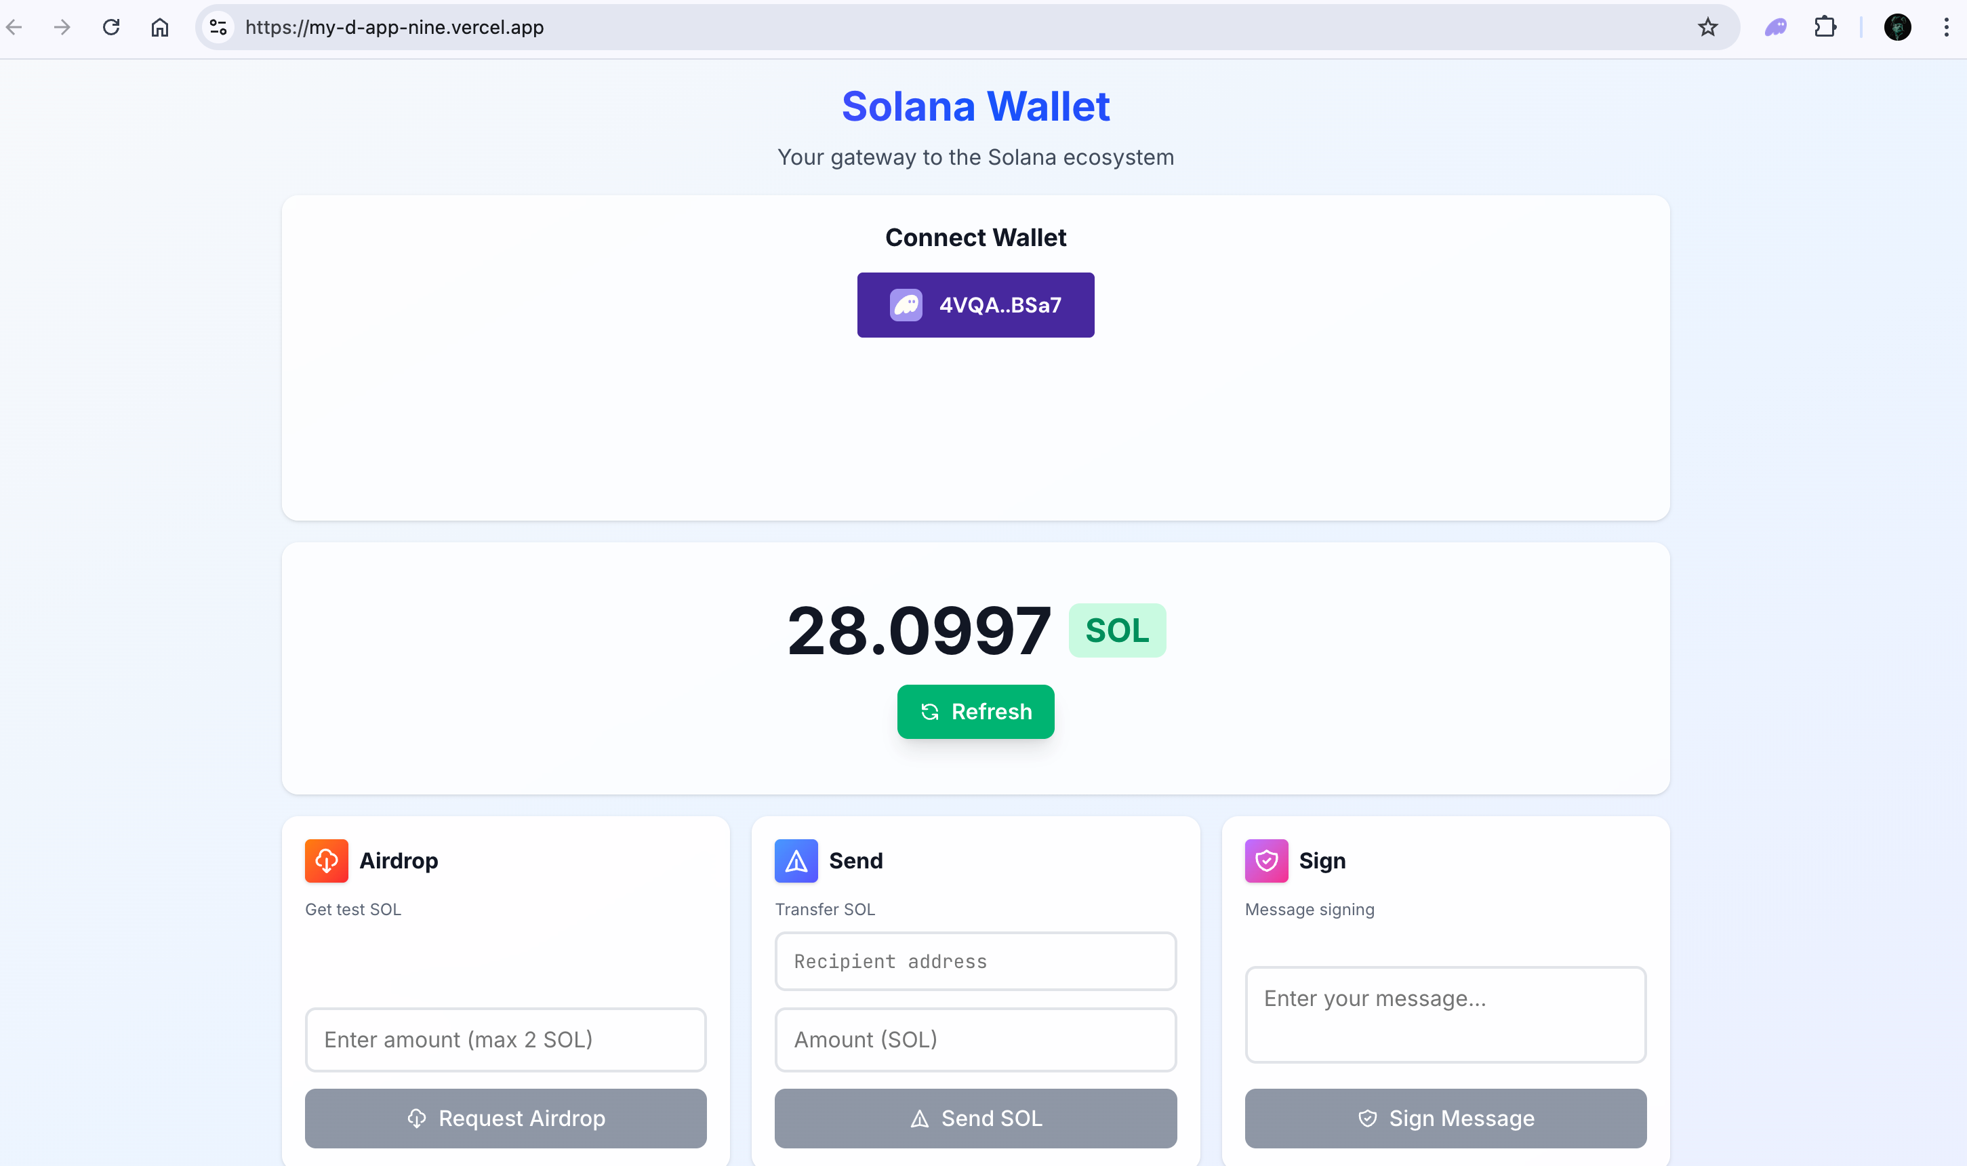Viewport: 1967px width, 1166px height.
Task: Click the Sign Message button
Action: [x=1444, y=1118]
